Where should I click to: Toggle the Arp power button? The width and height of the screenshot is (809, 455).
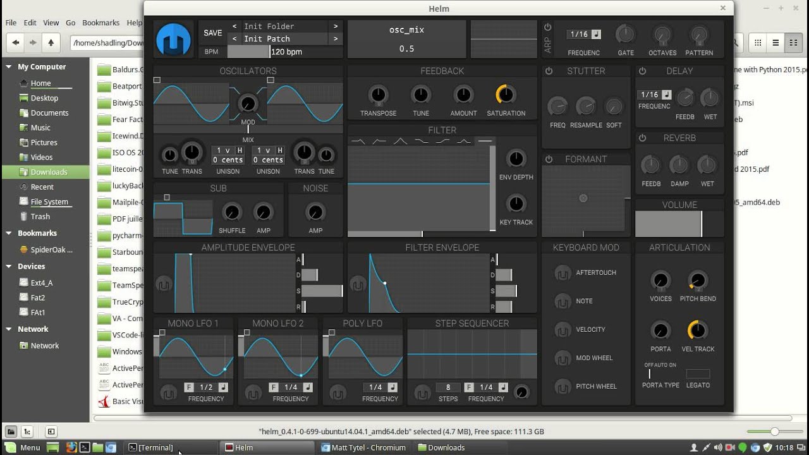pos(548,27)
